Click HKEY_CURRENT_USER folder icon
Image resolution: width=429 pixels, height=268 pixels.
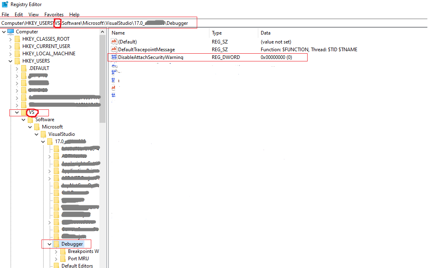17,46
